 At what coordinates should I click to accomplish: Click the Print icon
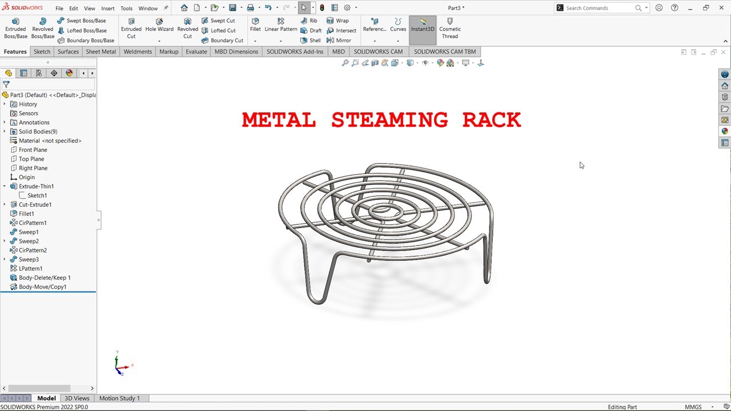[250, 8]
